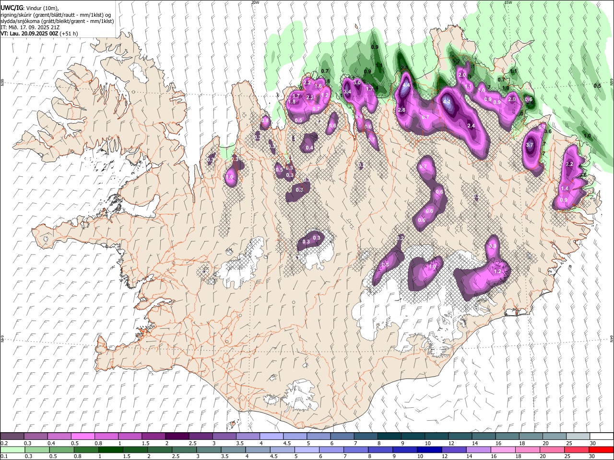Viewport: 614px width, 460px height.
Task: Click the 'rigning/skúrir (grænt/blátt/rautt - mm/1klst) og' line
Action: pyautogui.click(x=56, y=15)
